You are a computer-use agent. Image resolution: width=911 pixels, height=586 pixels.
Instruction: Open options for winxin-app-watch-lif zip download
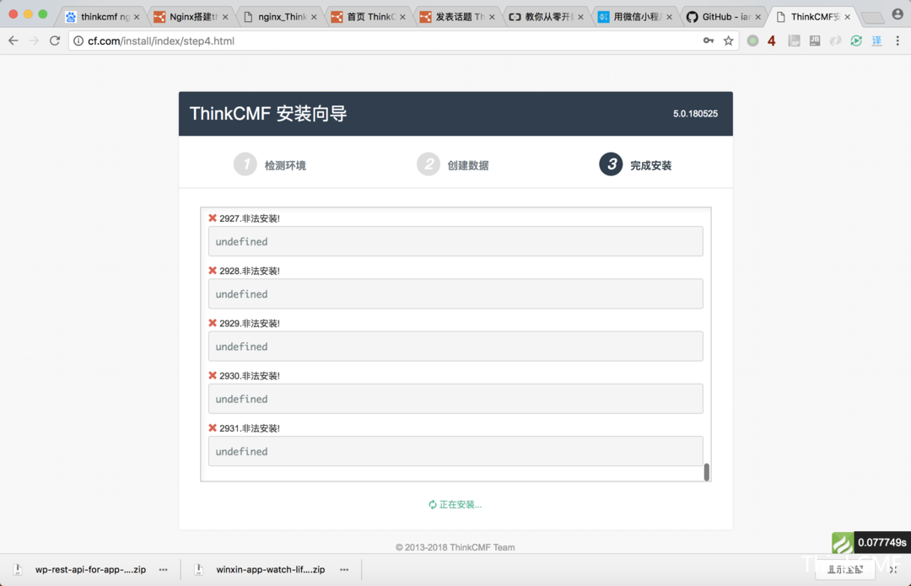point(344,570)
